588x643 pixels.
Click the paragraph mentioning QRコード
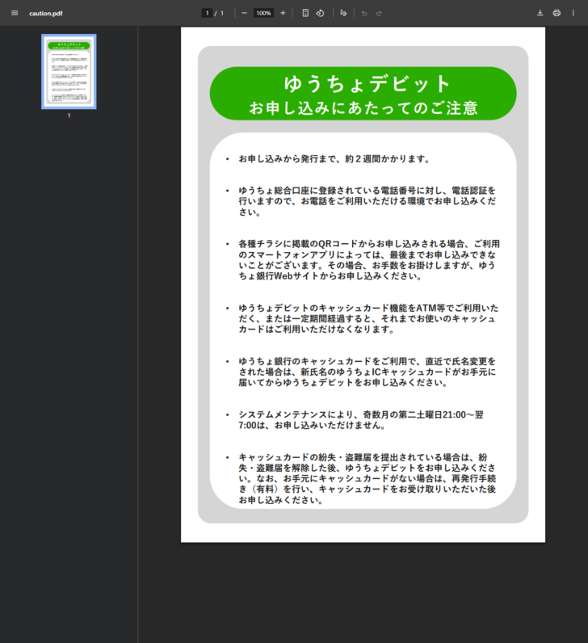tap(369, 259)
